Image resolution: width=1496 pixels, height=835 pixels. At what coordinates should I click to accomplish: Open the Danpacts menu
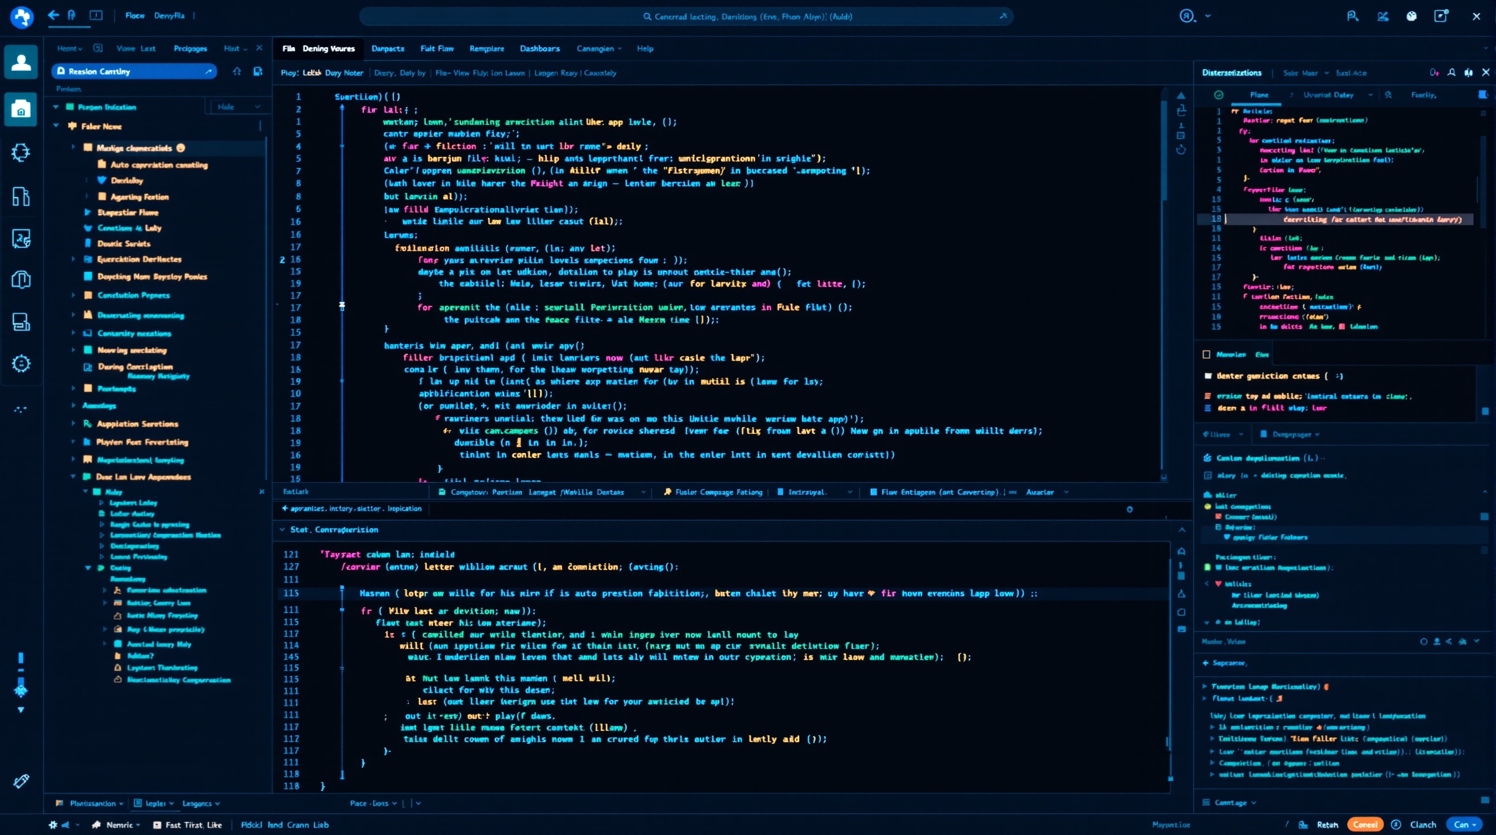click(388, 49)
